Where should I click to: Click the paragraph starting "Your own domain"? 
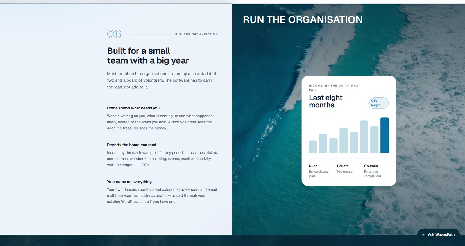(x=162, y=195)
